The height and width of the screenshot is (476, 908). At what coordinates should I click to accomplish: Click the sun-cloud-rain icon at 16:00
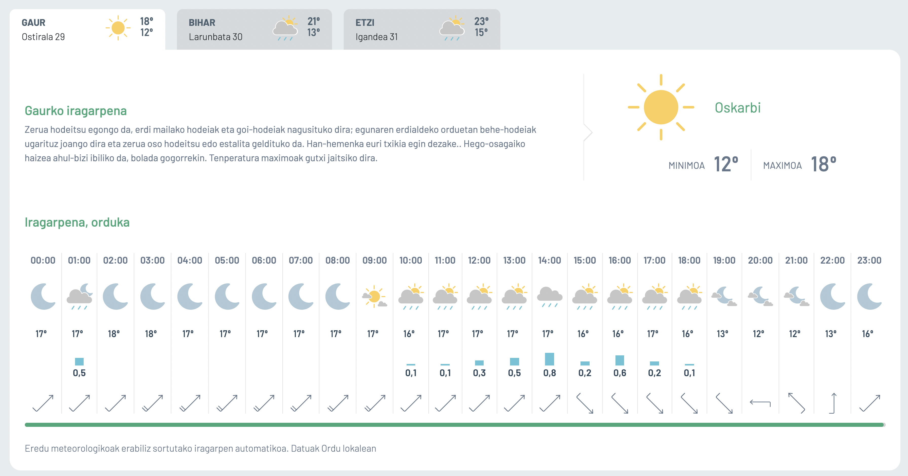620,296
